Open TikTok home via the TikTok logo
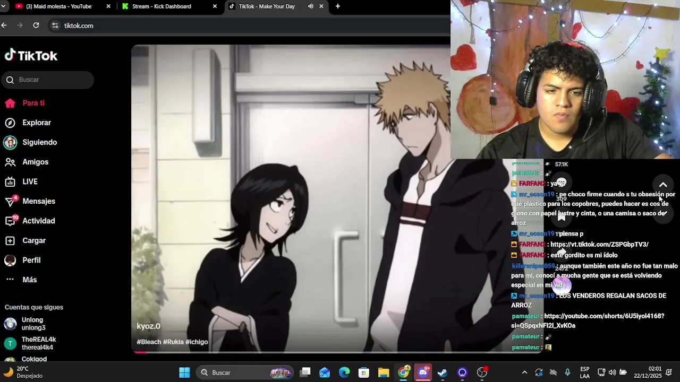Viewport: 680px width, 382px height. pos(31,55)
